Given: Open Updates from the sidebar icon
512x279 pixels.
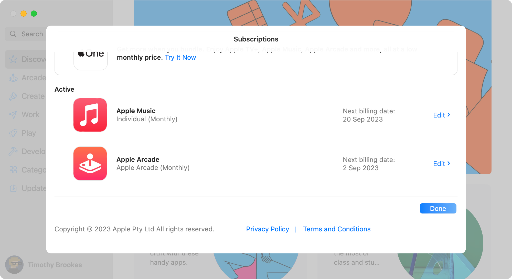Looking at the screenshot, I should [13, 188].
